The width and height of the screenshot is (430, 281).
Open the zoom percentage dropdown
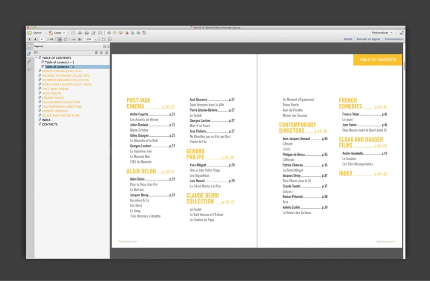coord(96,39)
